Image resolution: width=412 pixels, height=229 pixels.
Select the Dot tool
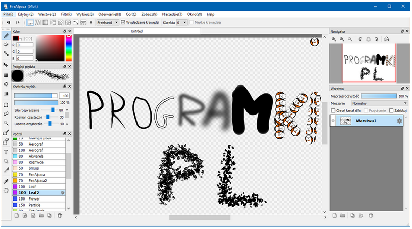[x=6, y=54]
